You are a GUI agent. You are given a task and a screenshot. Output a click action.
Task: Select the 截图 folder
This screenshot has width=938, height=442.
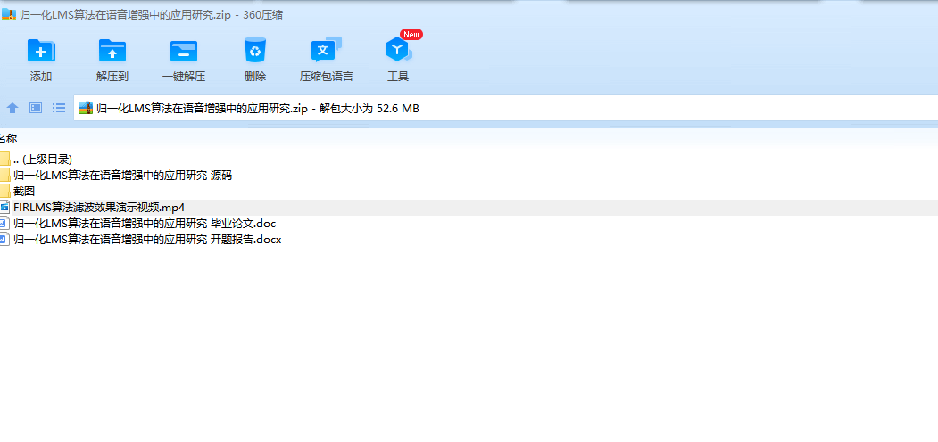point(469,191)
